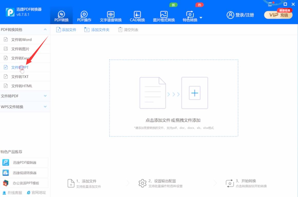Viewport: 298px width, 197px height.
Task: Open the PDF转换 tab
Action: (61, 16)
